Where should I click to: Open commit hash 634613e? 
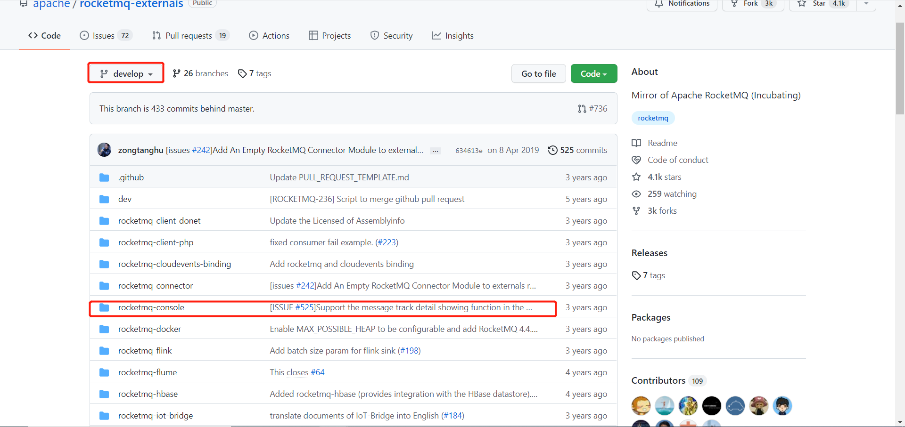tap(469, 151)
